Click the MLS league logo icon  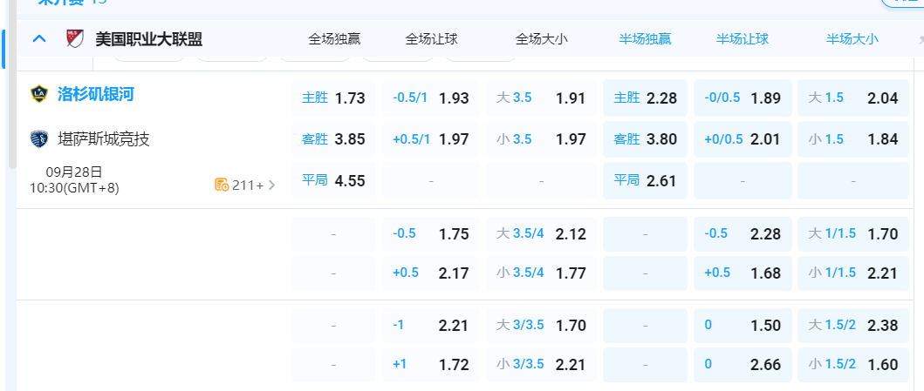[x=74, y=38]
